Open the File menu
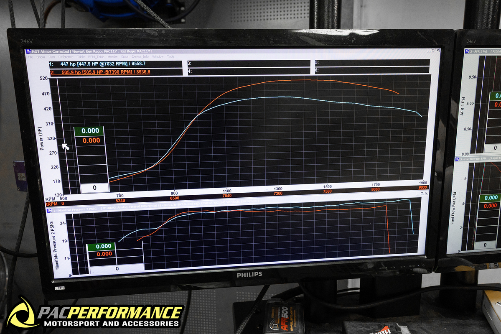Image resolution: width=501 pixels, height=334 pixels. (x=30, y=57)
